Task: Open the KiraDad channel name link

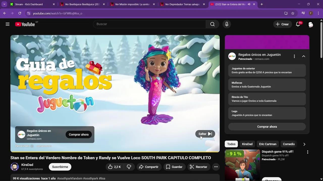Action: 27,165
